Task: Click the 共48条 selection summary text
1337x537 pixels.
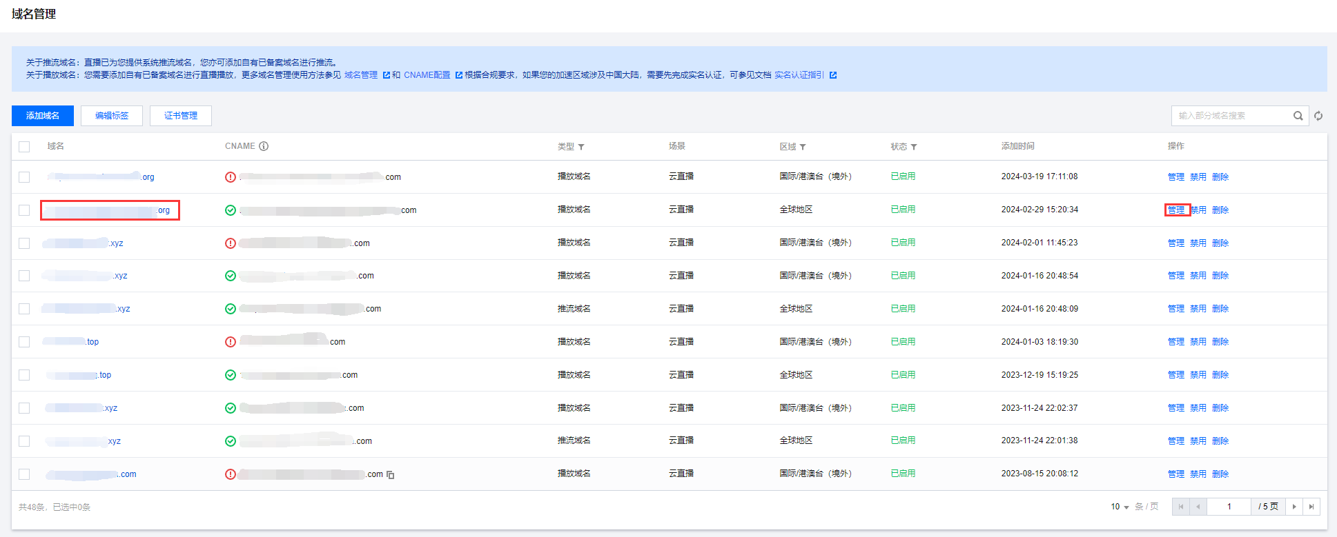Action: click(x=55, y=507)
